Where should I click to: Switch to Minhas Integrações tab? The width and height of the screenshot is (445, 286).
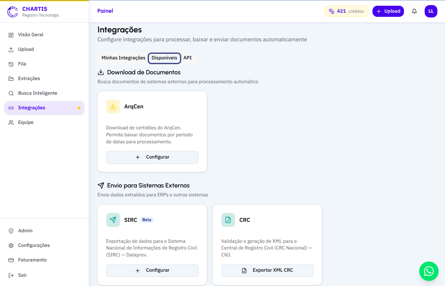(123, 58)
